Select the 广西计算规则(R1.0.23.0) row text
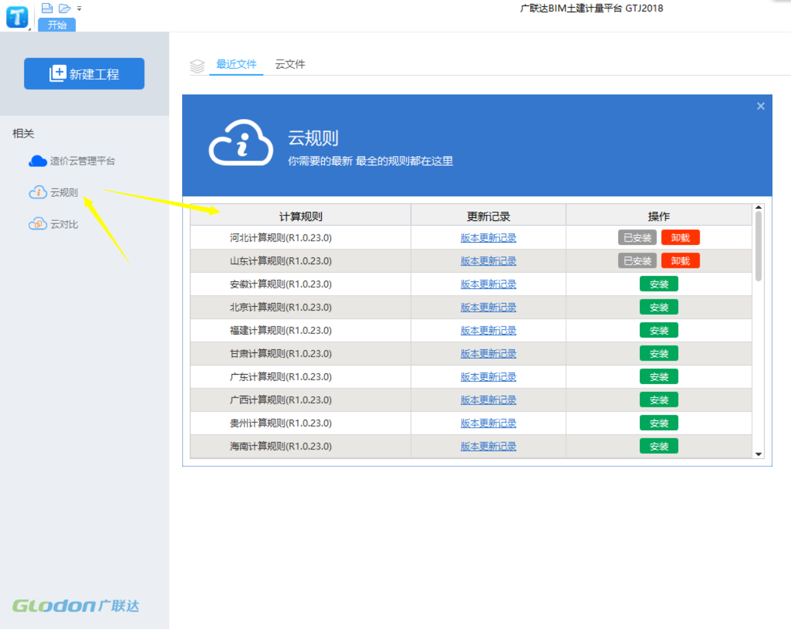The image size is (791, 629). pos(281,400)
